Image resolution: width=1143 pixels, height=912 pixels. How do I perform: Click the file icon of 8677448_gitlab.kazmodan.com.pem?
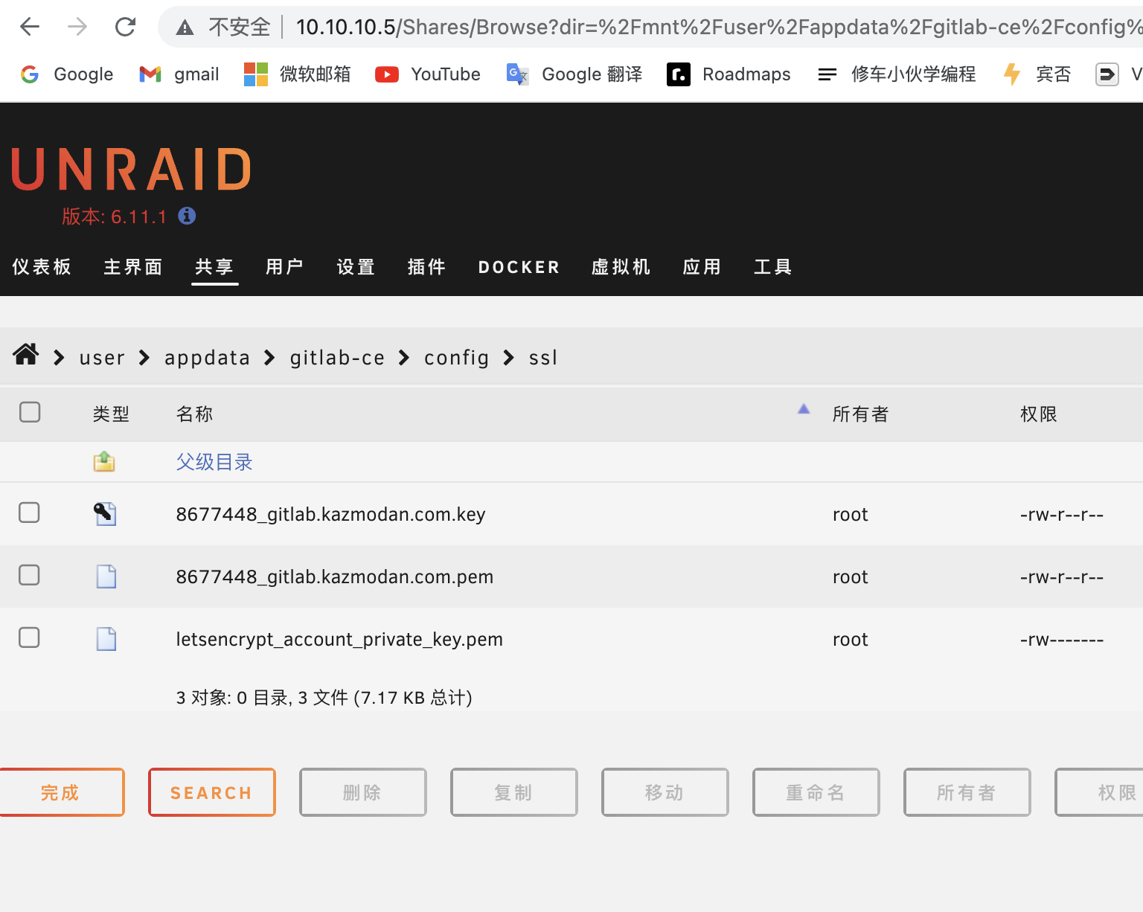coord(106,577)
